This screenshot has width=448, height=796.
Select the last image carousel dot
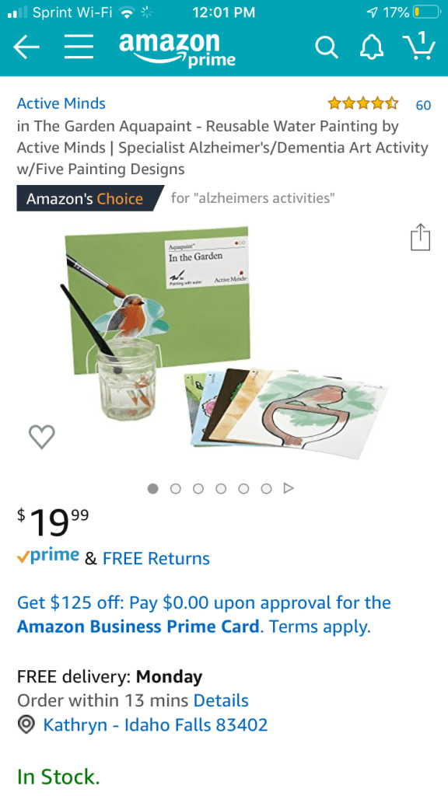click(266, 488)
